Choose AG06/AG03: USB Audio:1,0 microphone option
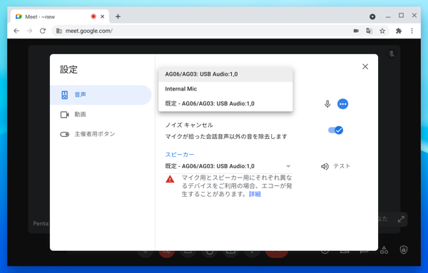This screenshot has height=273, width=428. [225, 74]
